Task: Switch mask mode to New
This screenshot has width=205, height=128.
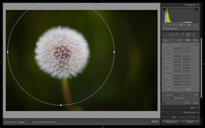Action: (180, 40)
